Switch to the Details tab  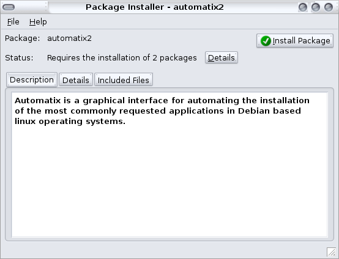click(x=76, y=80)
